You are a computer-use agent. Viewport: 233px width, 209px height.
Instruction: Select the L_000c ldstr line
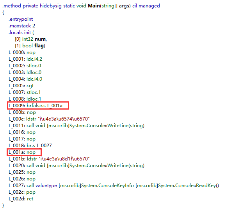tap(49, 119)
